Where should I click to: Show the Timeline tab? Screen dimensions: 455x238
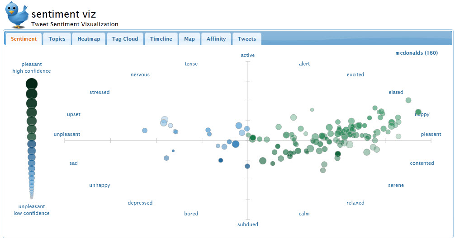pyautogui.click(x=161, y=39)
